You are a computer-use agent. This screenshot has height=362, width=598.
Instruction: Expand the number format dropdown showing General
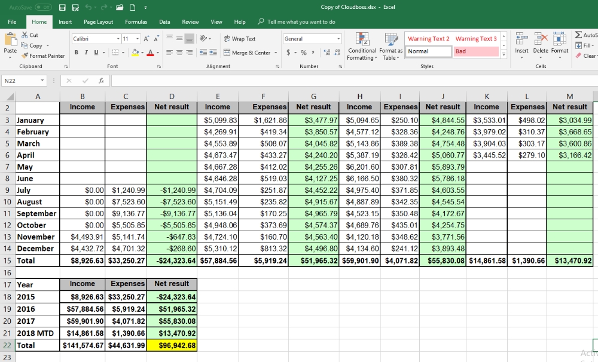[306, 39]
